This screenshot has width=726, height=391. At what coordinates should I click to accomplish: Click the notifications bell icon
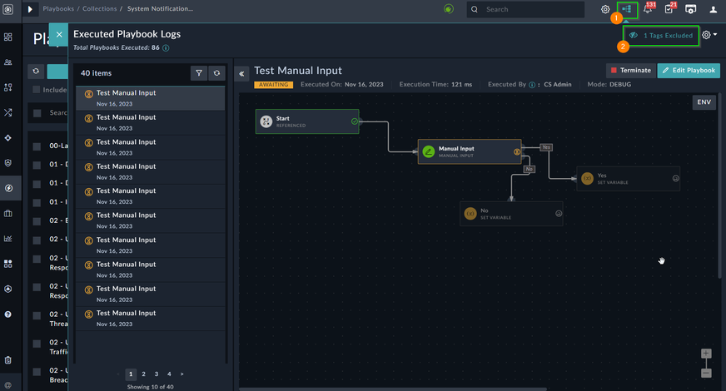[x=648, y=10]
